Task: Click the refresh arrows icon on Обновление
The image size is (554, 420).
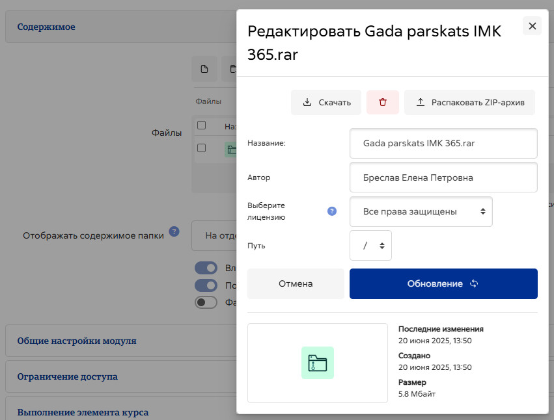Action: point(474,283)
